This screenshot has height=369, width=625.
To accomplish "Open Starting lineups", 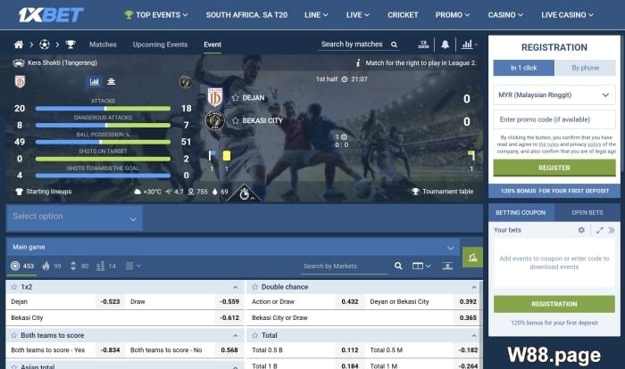I will tap(44, 192).
